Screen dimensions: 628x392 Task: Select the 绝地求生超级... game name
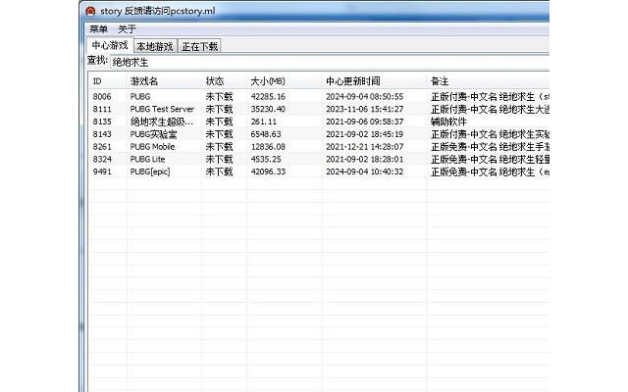(x=161, y=122)
